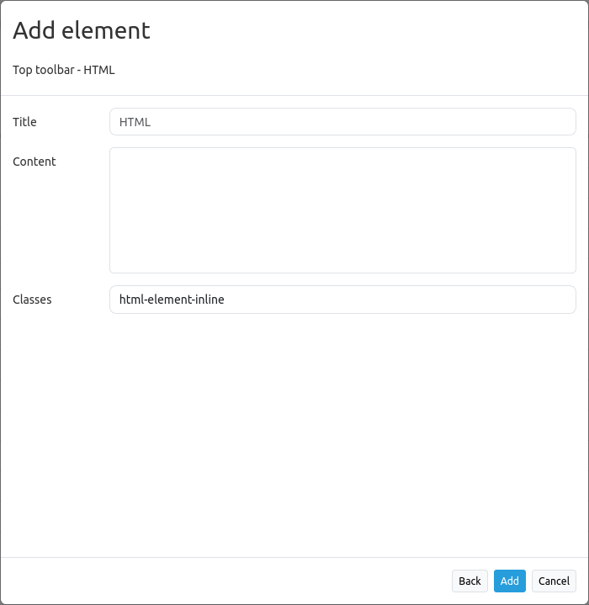This screenshot has width=589, height=605.
Task: Select the Title text box
Action: point(342,122)
